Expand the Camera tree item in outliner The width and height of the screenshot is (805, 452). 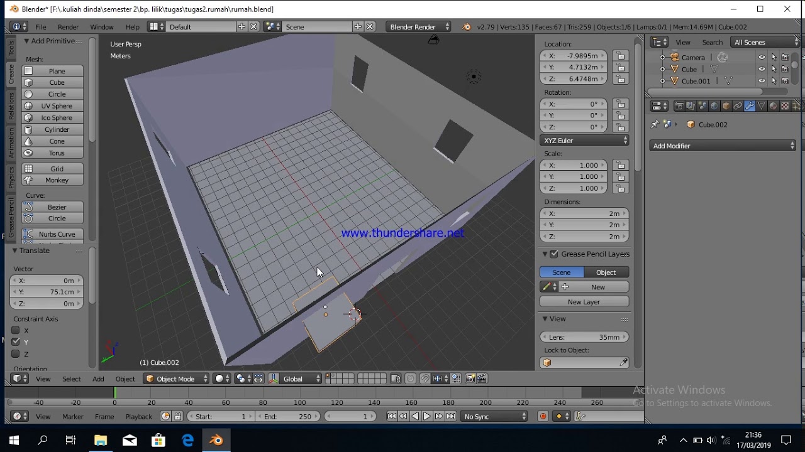662,57
